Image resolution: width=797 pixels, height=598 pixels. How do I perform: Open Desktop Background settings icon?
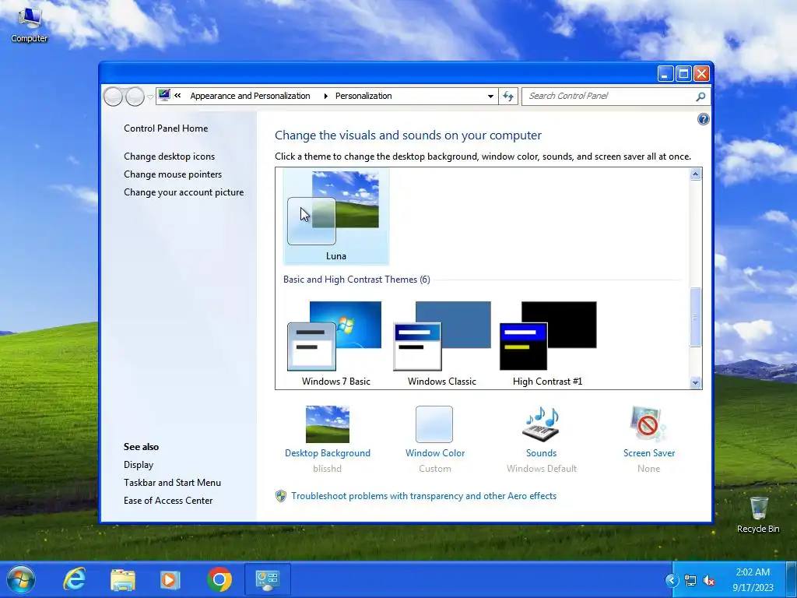pyautogui.click(x=328, y=424)
